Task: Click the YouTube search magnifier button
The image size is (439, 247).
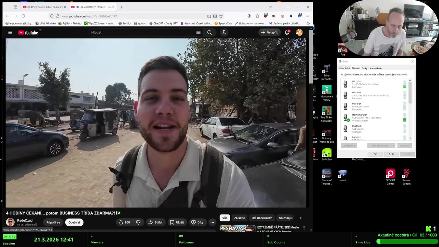Action: pos(210,32)
